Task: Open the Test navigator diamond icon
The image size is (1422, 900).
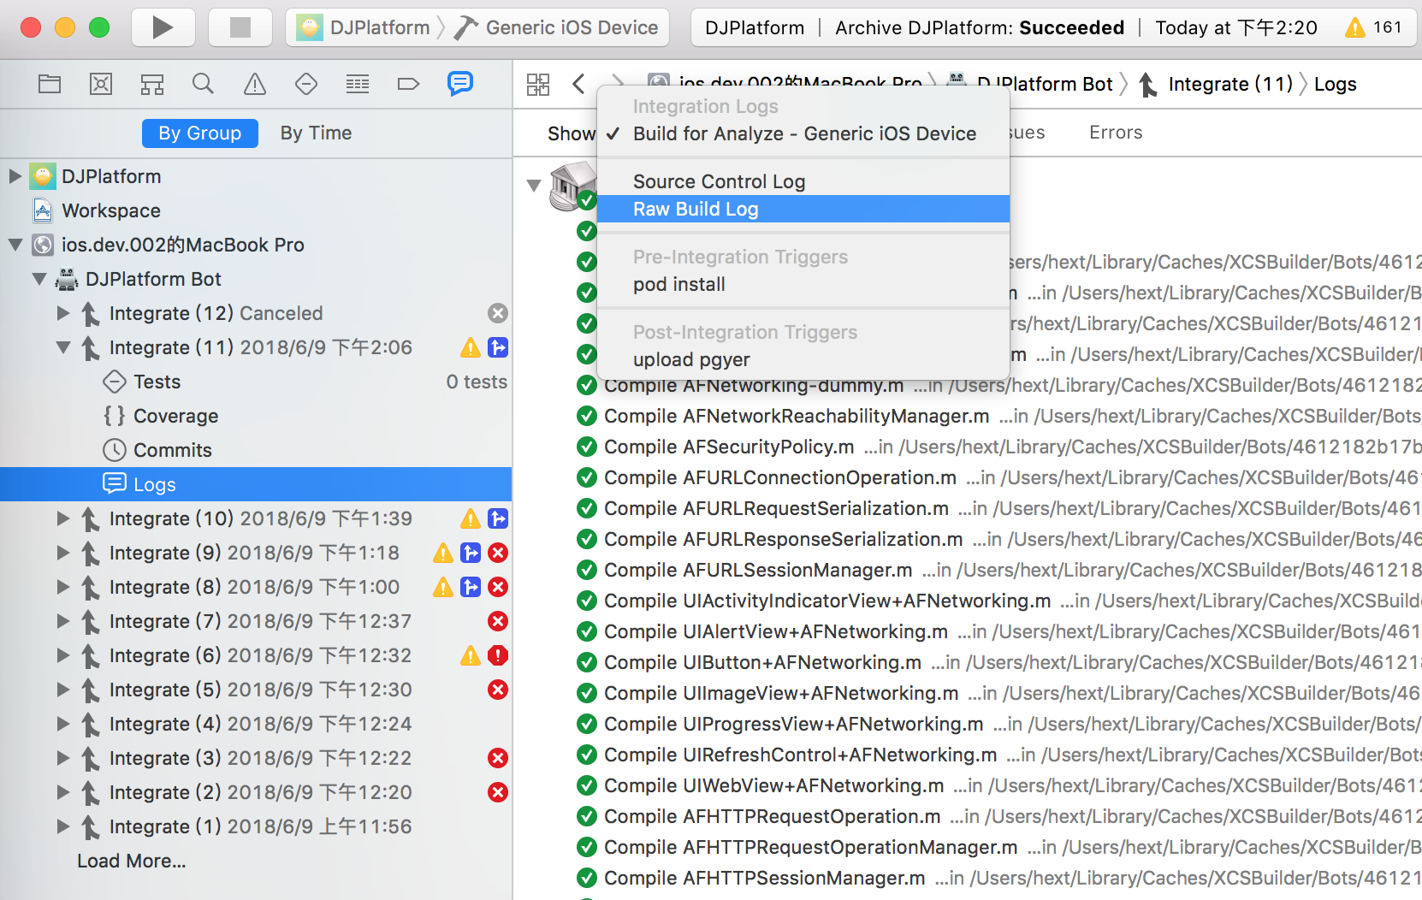Action: point(306,84)
